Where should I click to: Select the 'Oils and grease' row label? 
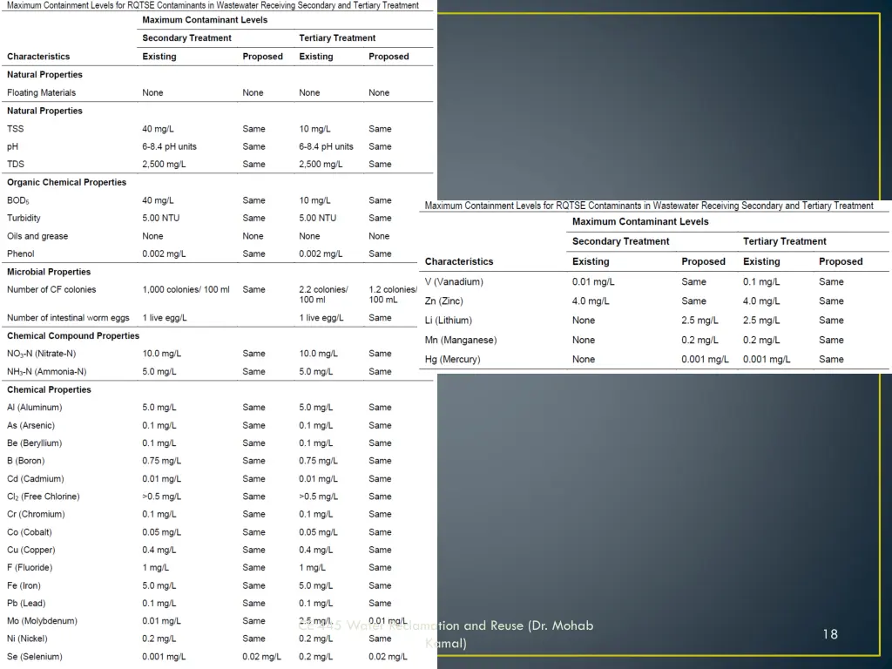coord(37,236)
